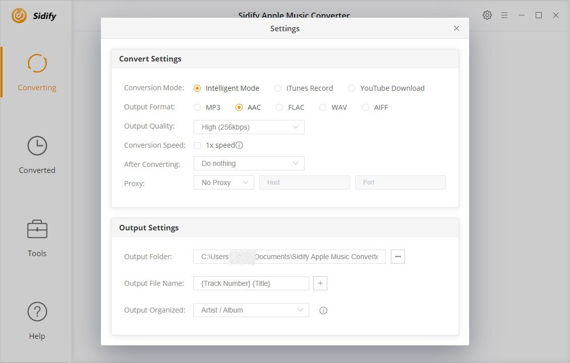This screenshot has height=363, width=570.
Task: Show Output Organized info icon
Action: coord(323,310)
